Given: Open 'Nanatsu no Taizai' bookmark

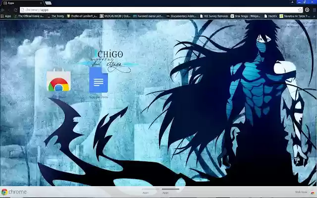Looking at the screenshot, I should click(295, 16).
